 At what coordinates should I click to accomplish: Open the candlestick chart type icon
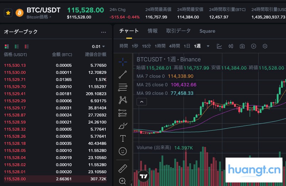231,46
